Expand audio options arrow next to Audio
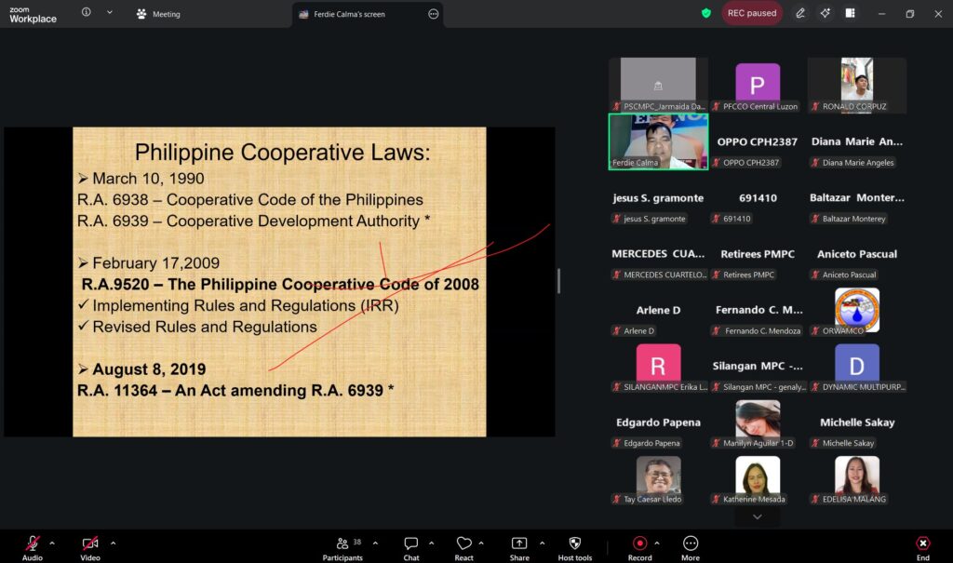The height and width of the screenshot is (563, 953). pyautogui.click(x=52, y=543)
